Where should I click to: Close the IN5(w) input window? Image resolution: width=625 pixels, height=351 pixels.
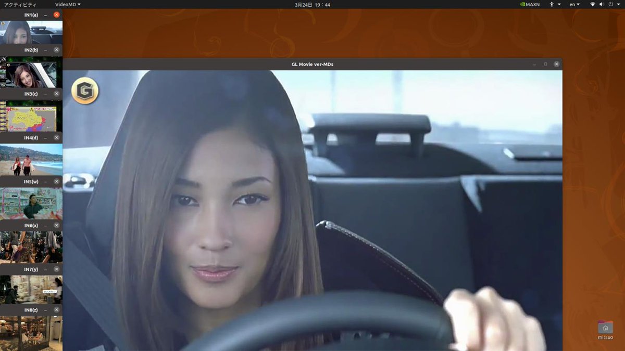(56, 182)
